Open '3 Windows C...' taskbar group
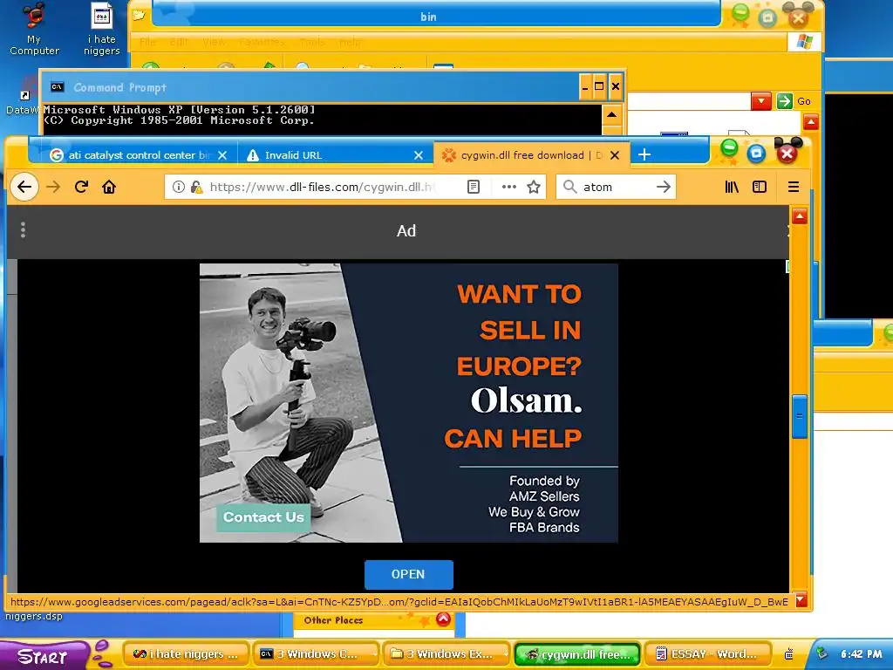893x670 pixels. pyautogui.click(x=315, y=654)
